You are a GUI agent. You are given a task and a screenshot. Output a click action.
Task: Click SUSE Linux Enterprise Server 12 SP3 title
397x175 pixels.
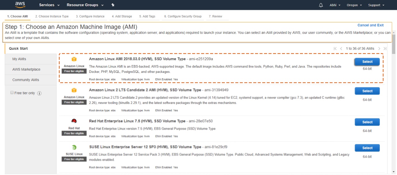(145, 147)
